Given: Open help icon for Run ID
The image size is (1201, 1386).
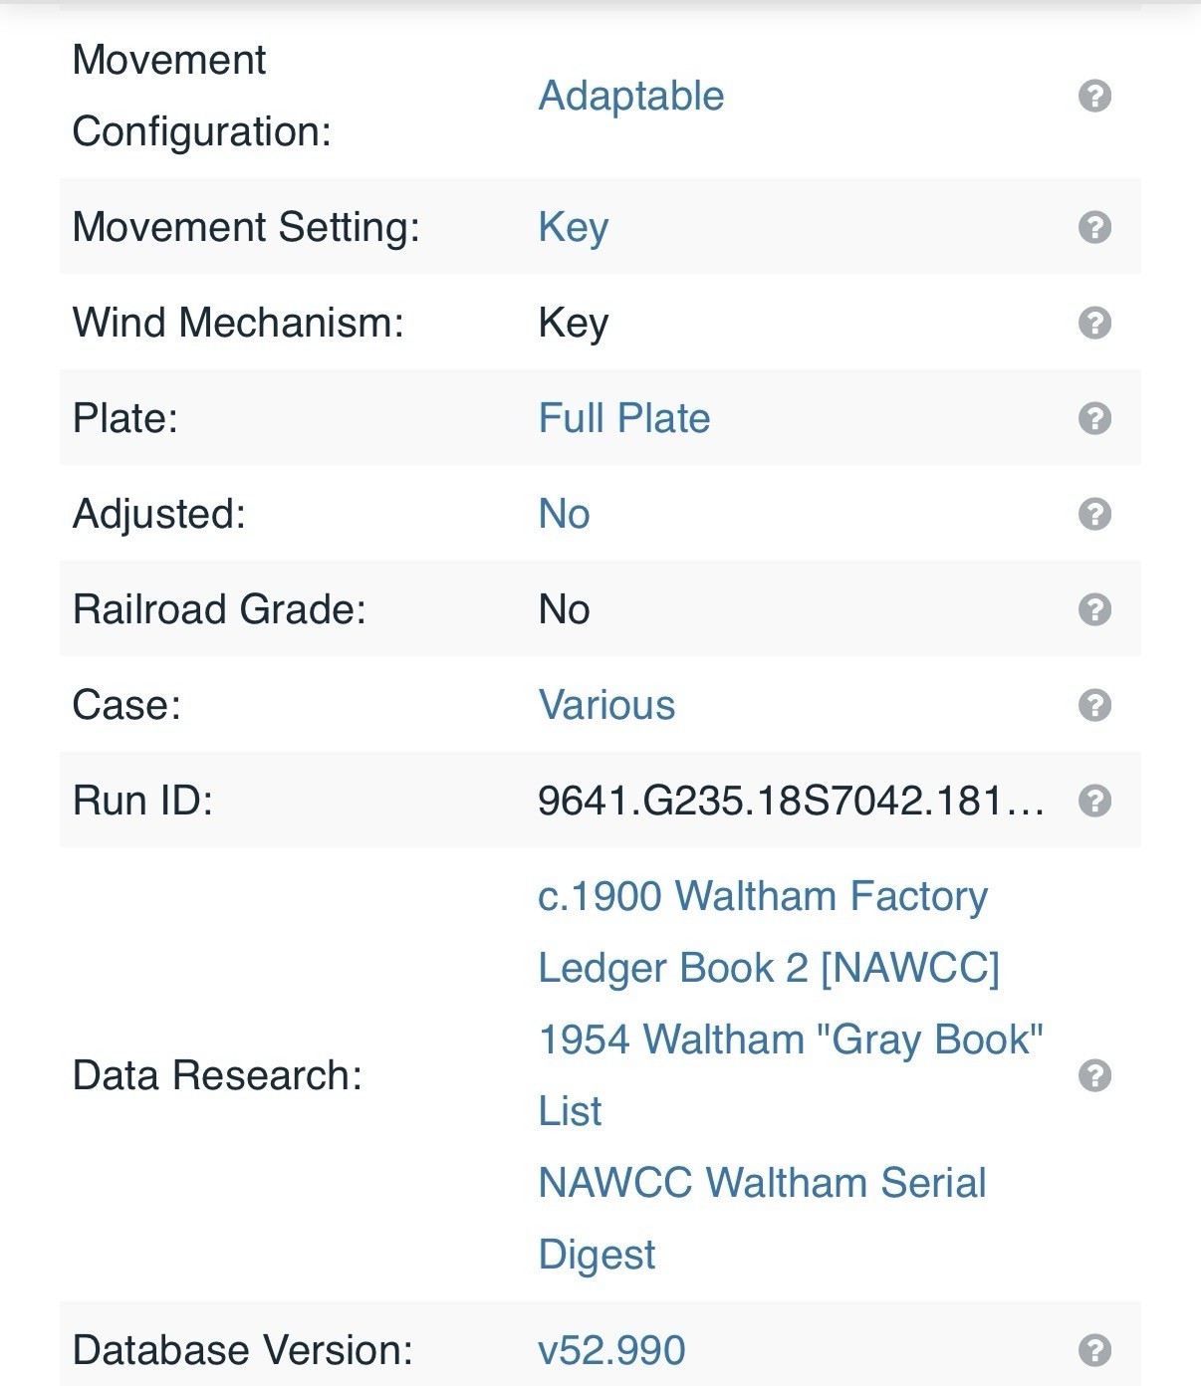Looking at the screenshot, I should click(x=1094, y=801).
